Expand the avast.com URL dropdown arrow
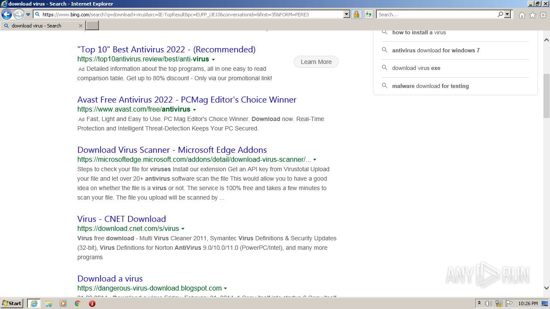The height and width of the screenshot is (309, 550). [x=194, y=110]
